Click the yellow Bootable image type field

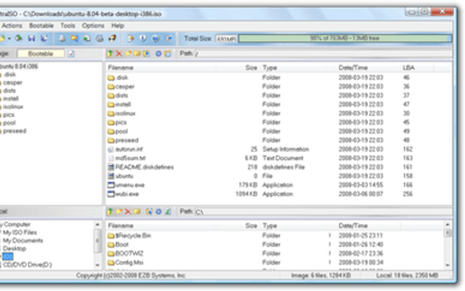click(41, 53)
